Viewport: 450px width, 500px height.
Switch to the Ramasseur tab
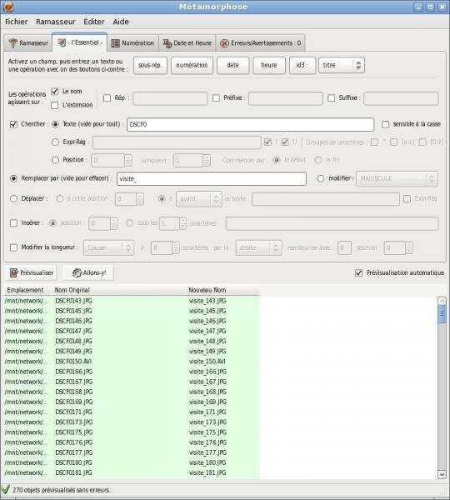click(28, 43)
